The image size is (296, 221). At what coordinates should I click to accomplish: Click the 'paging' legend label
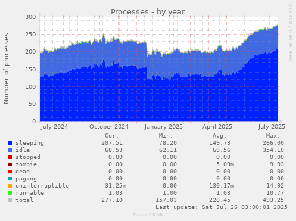coord(26,179)
